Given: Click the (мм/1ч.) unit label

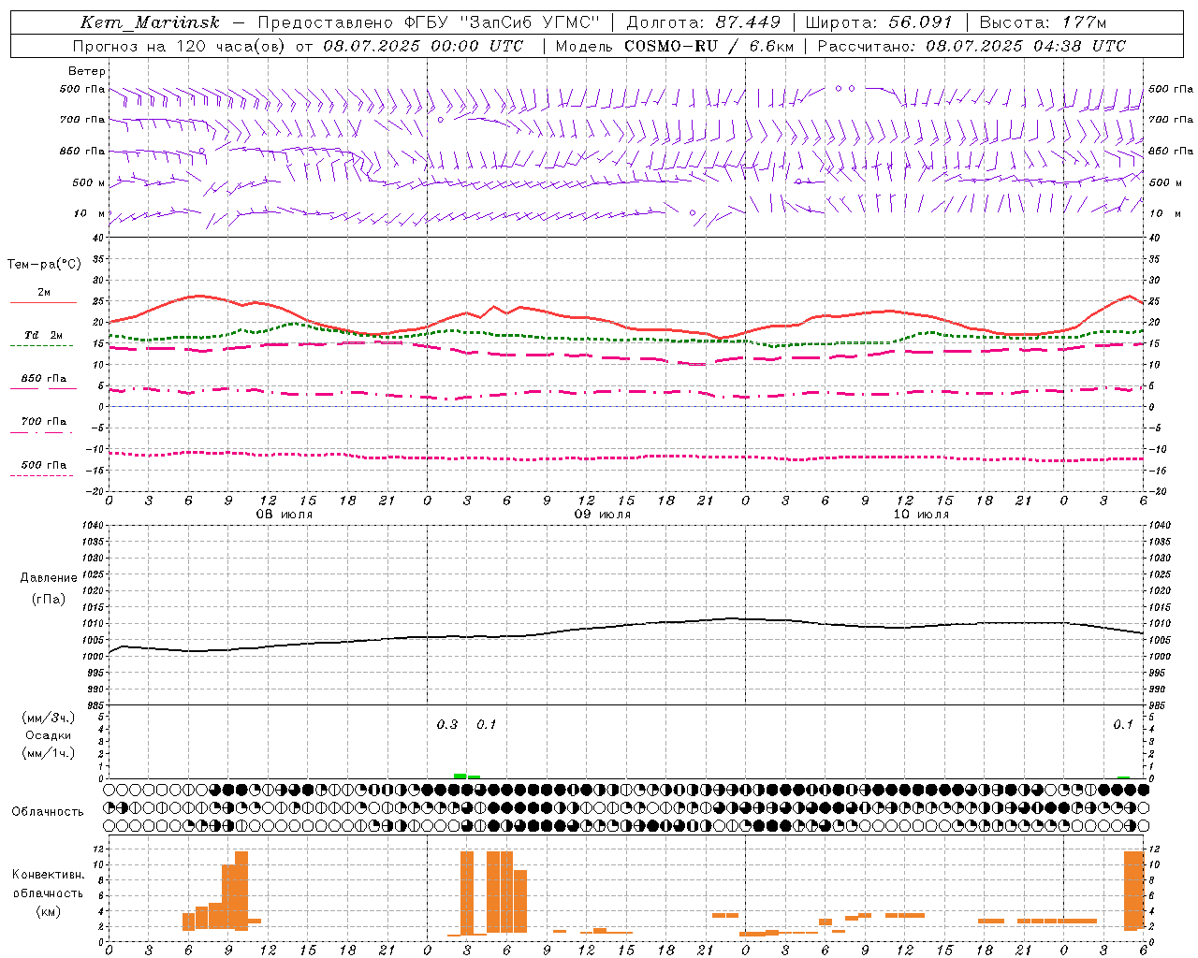Looking at the screenshot, I should [49, 753].
